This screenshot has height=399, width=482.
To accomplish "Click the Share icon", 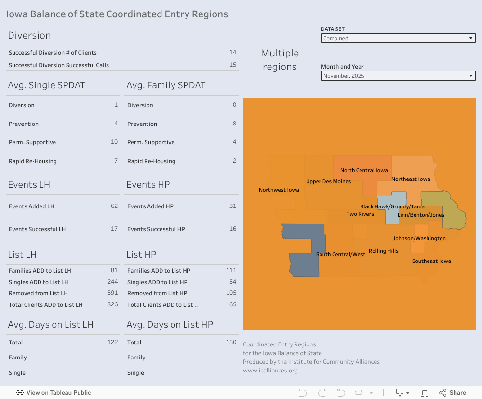I will [452, 393].
